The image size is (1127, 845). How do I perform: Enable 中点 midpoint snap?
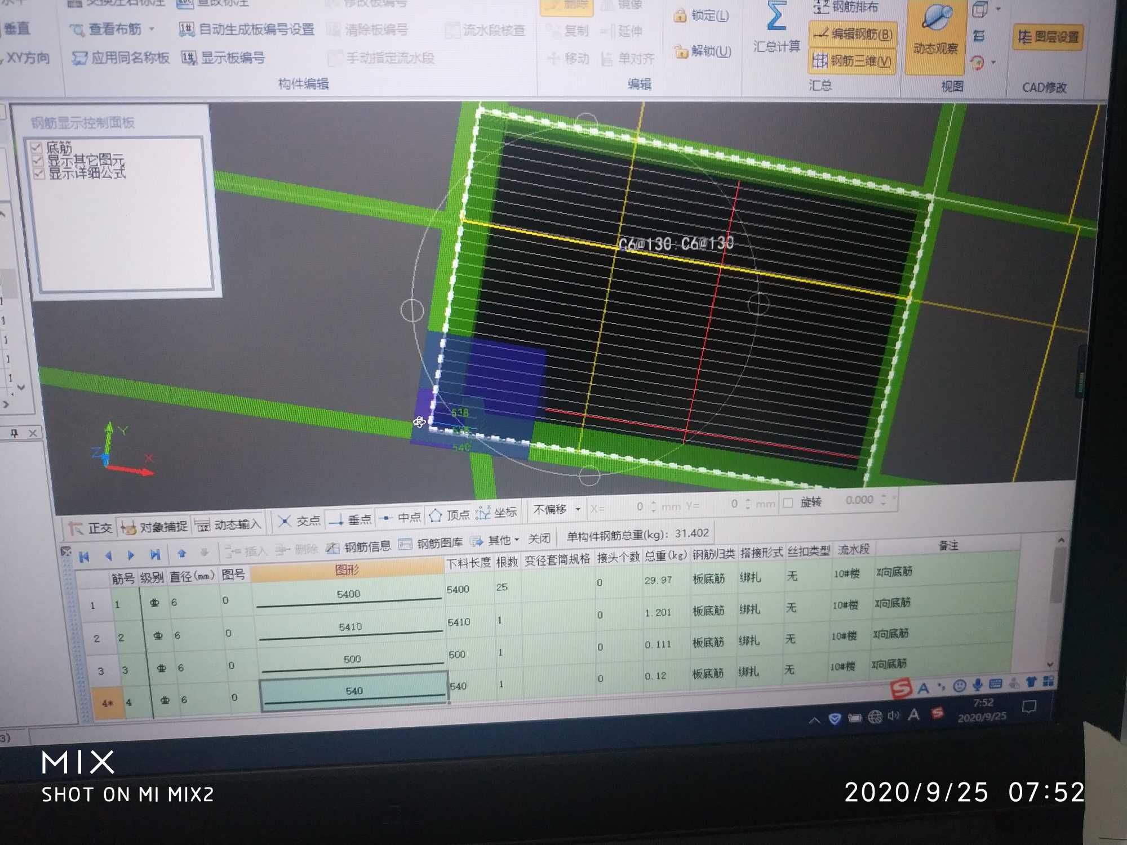tap(400, 517)
